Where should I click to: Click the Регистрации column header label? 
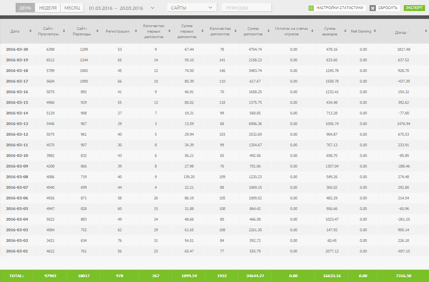[117, 31]
